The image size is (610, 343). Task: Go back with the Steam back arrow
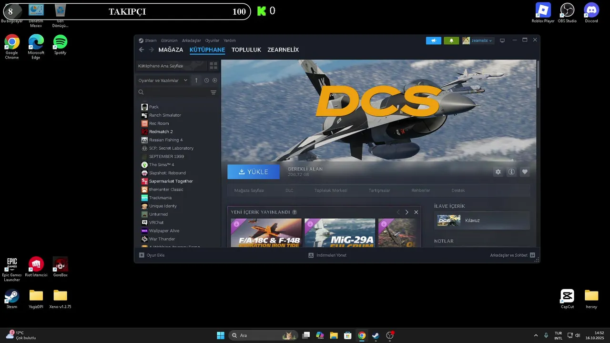point(142,50)
